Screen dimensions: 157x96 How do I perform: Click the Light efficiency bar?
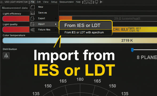point(80,19)
